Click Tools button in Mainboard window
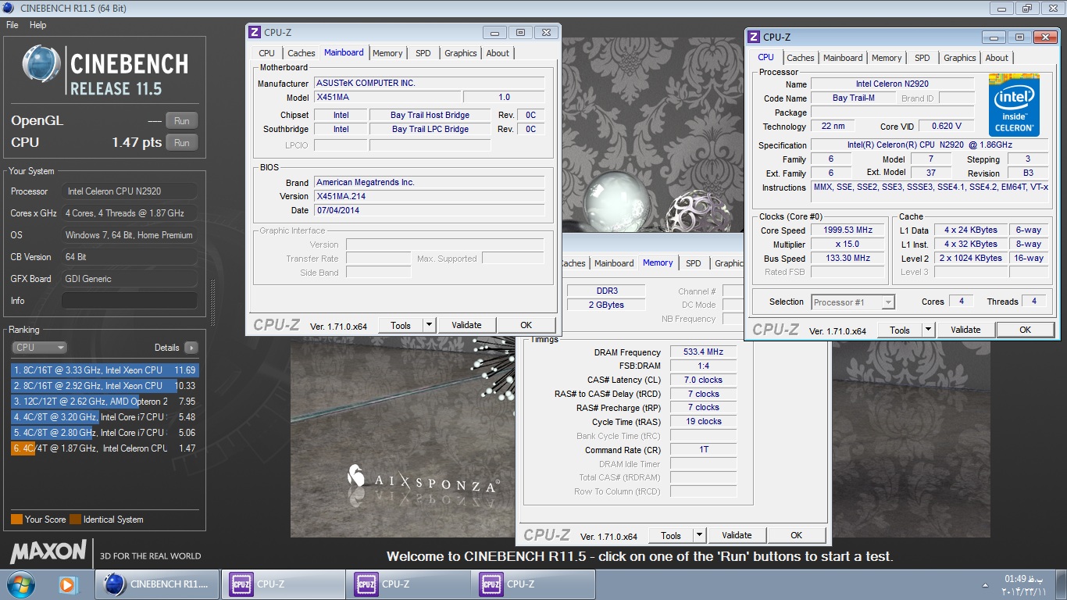This screenshot has width=1067, height=600. (x=401, y=325)
